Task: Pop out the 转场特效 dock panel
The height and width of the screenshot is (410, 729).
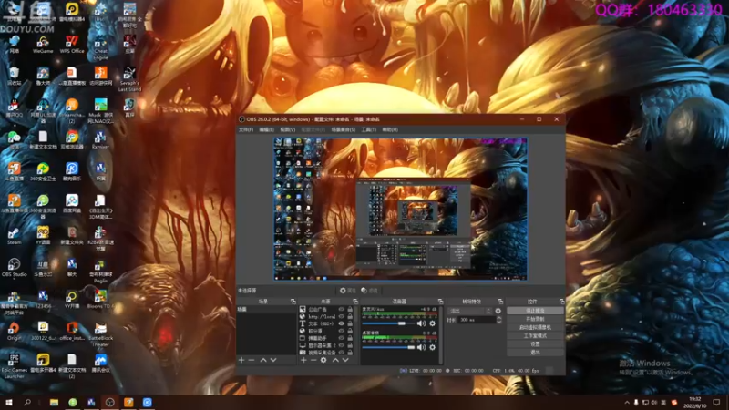Action: [500, 302]
